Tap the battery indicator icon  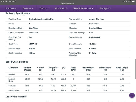point(133,1)
